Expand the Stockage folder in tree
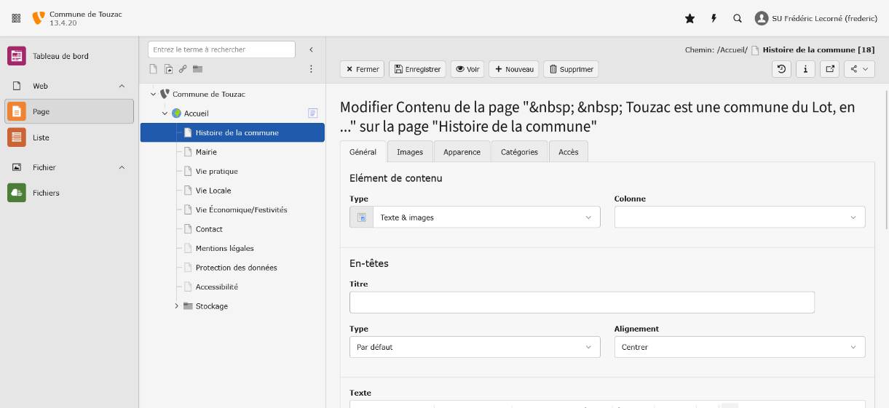 click(176, 306)
